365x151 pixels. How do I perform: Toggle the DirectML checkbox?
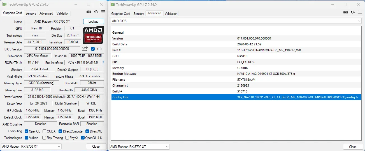click(87, 131)
